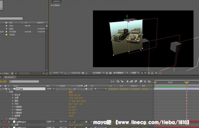Select the 合成 item in project panel
The image size is (199, 128).
(x=11, y=29)
